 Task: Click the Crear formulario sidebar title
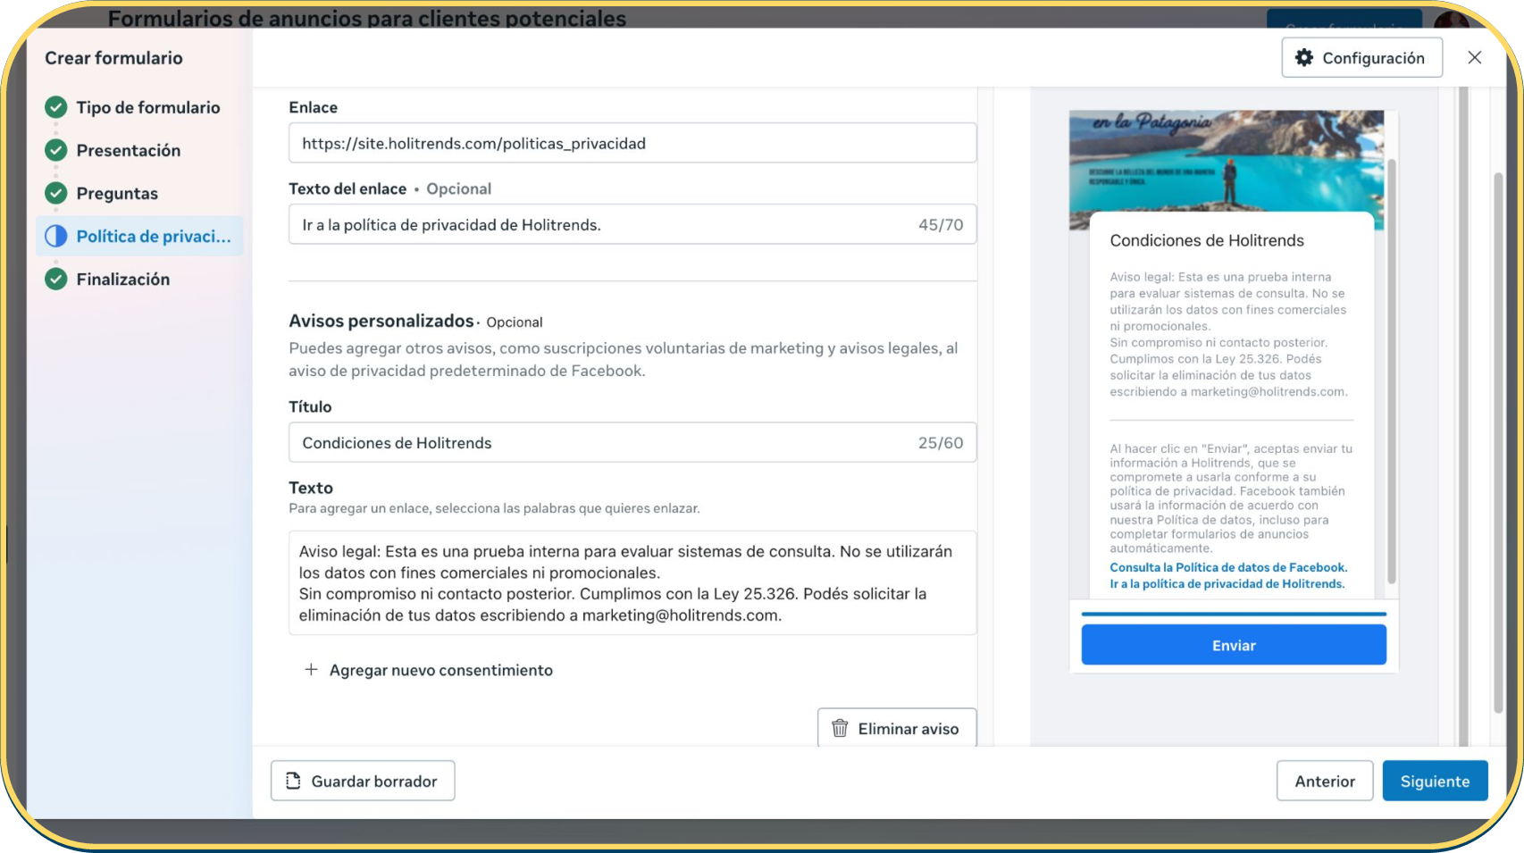114,58
